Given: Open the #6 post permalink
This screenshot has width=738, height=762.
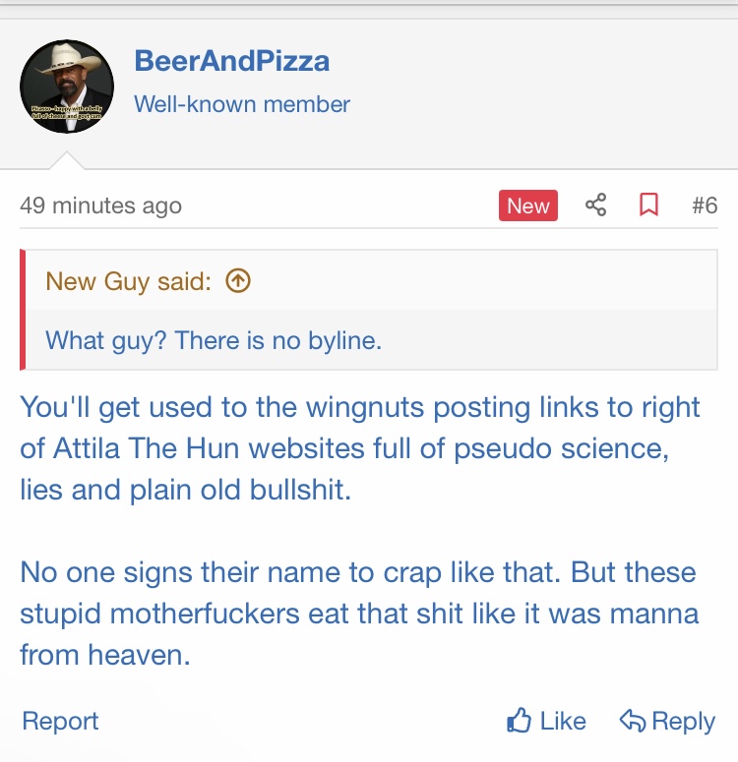Looking at the screenshot, I should click(x=704, y=205).
